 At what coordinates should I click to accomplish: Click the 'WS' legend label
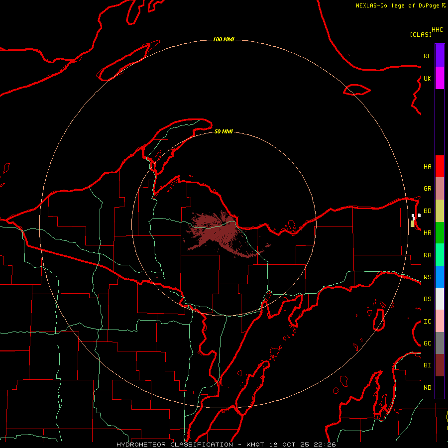pyautogui.click(x=427, y=277)
